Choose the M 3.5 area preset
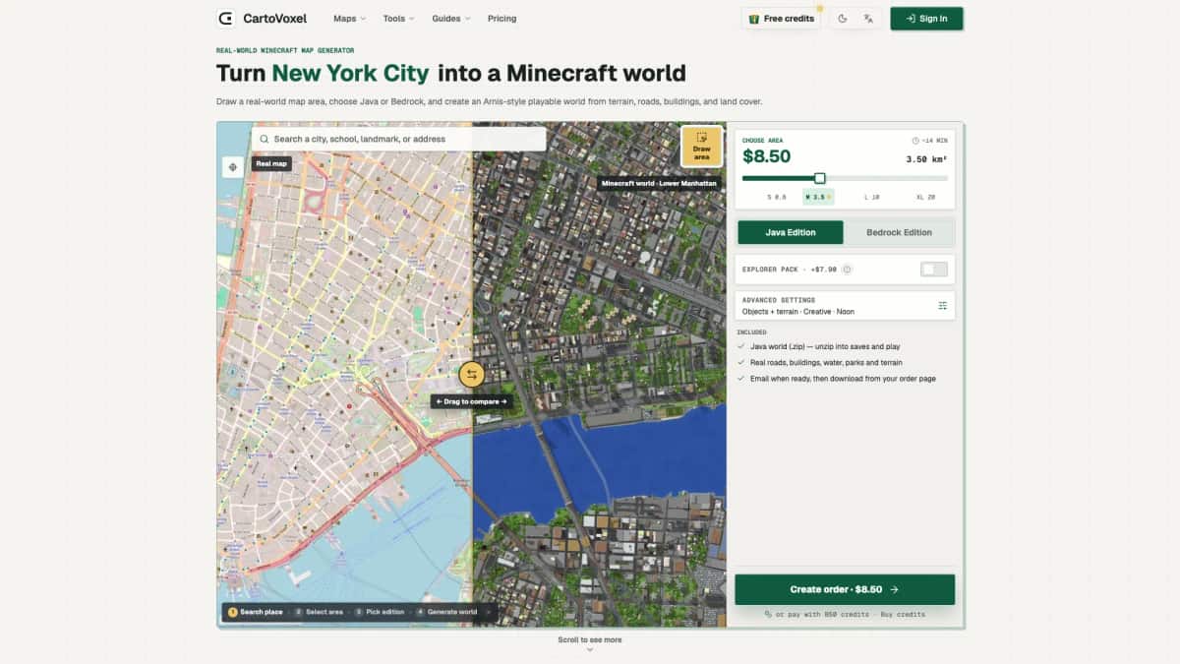 pyautogui.click(x=818, y=197)
